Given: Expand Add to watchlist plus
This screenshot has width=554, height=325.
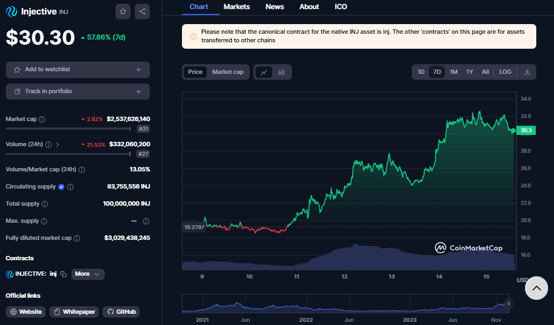Looking at the screenshot, I should pyautogui.click(x=138, y=70).
